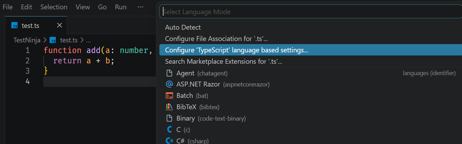The image size is (462, 144).
Task: Open the TestNinja breadcrumb folder
Action: (x=27, y=40)
